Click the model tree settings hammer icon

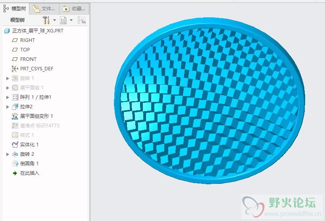(x=46, y=20)
